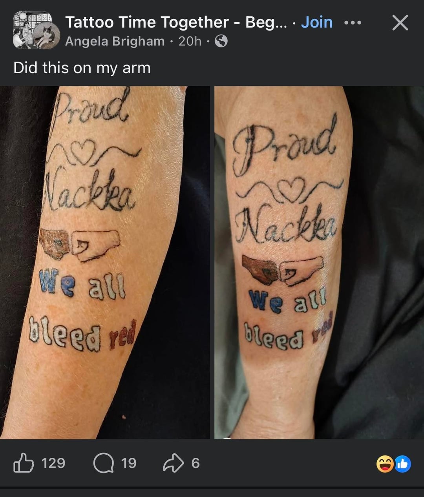Screen dimensions: 424x497
Task: Click the globe public-audience icon
Action: [221, 41]
